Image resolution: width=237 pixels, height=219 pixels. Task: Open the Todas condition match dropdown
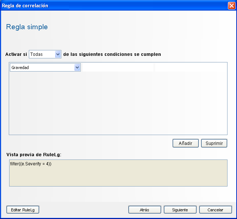pyautogui.click(x=45, y=54)
